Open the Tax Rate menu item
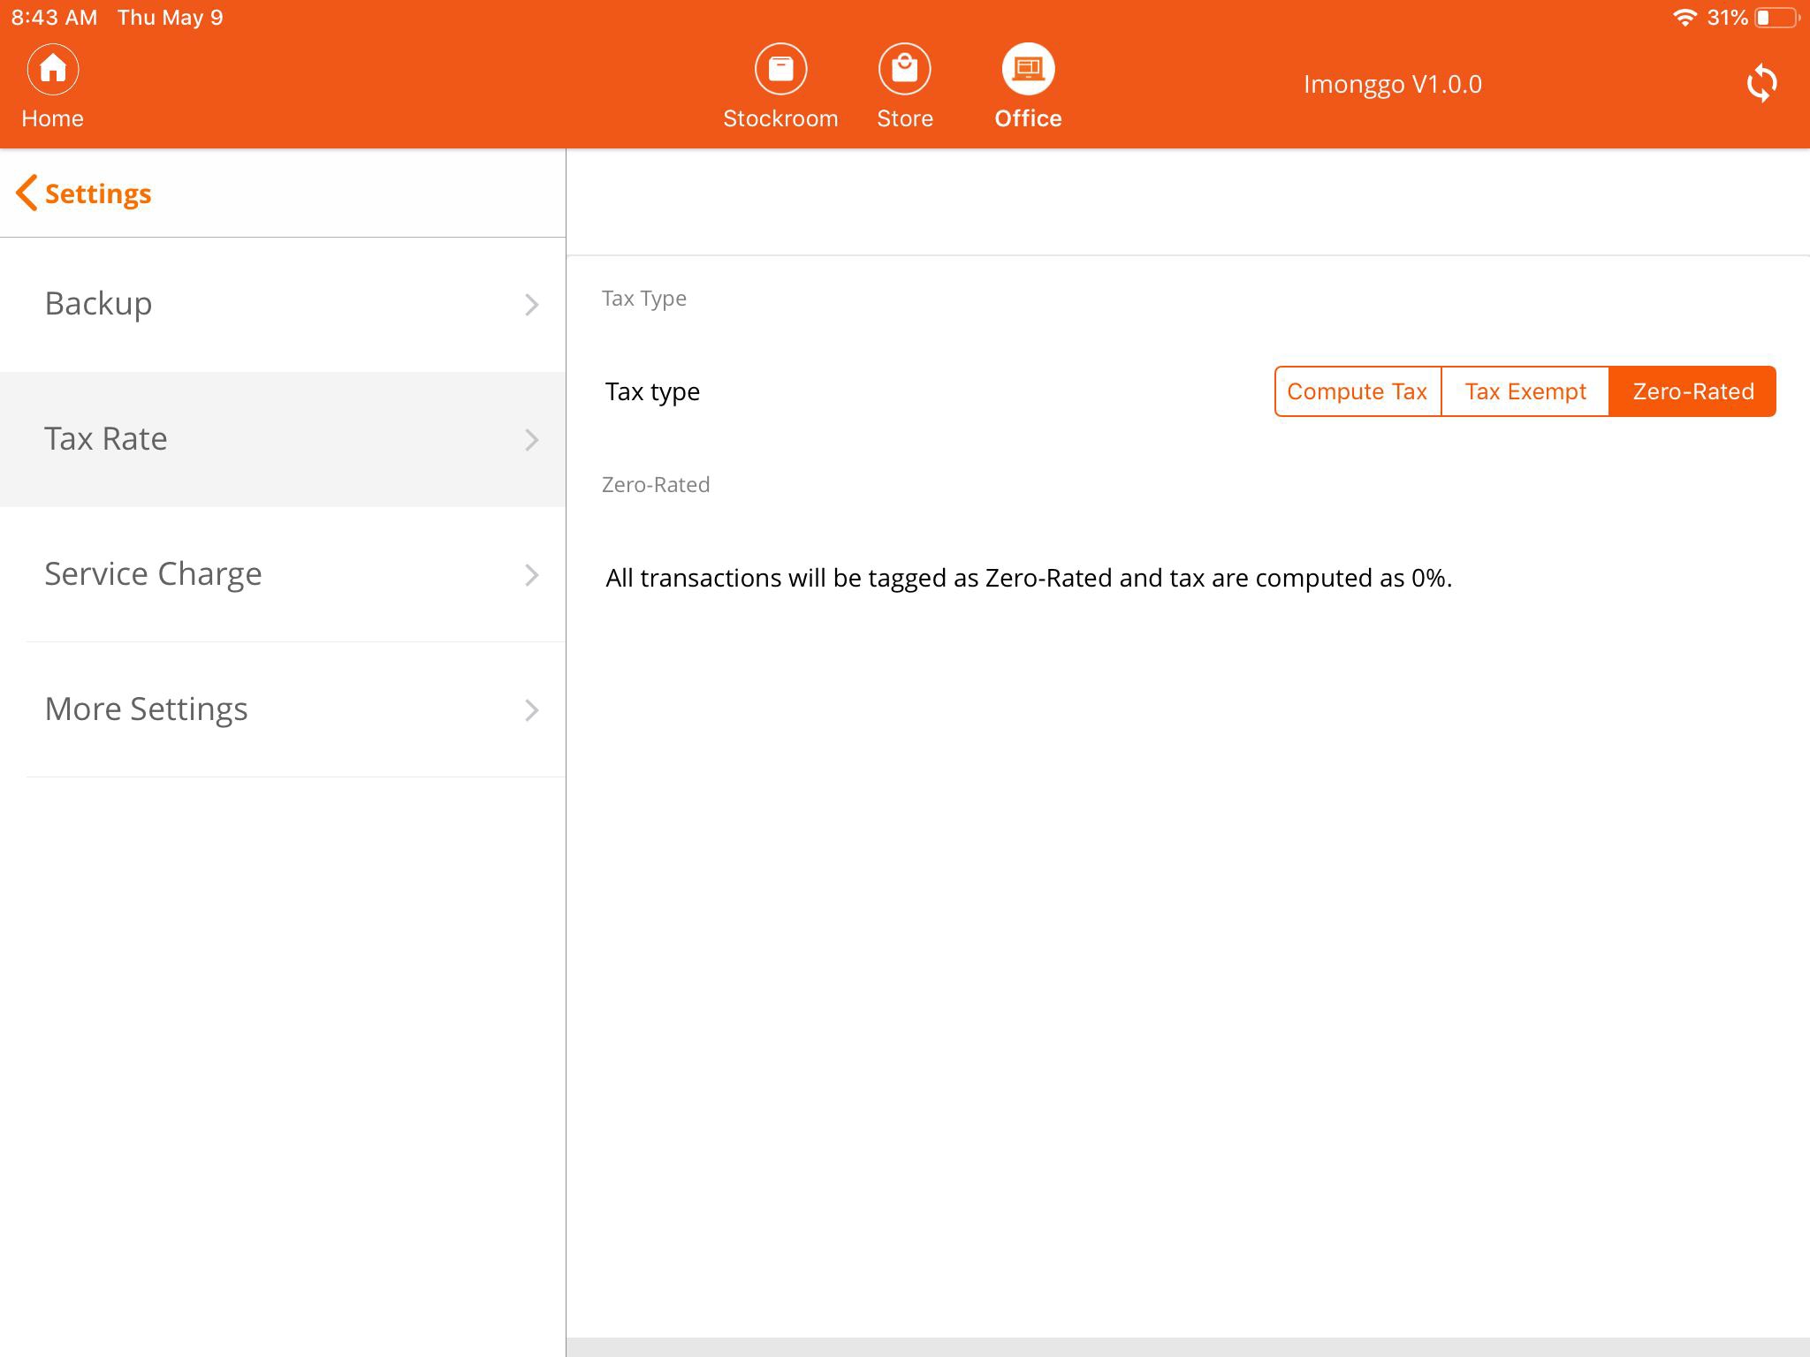The image size is (1810, 1357). pos(106,439)
